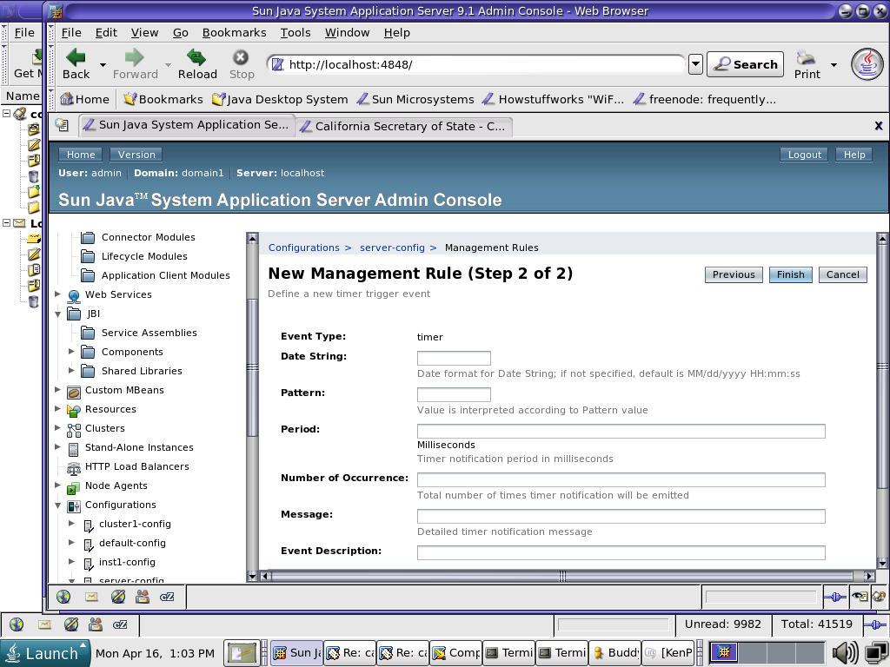The width and height of the screenshot is (890, 667).
Task: Switch to California Secretary of State tab
Action: [402, 126]
